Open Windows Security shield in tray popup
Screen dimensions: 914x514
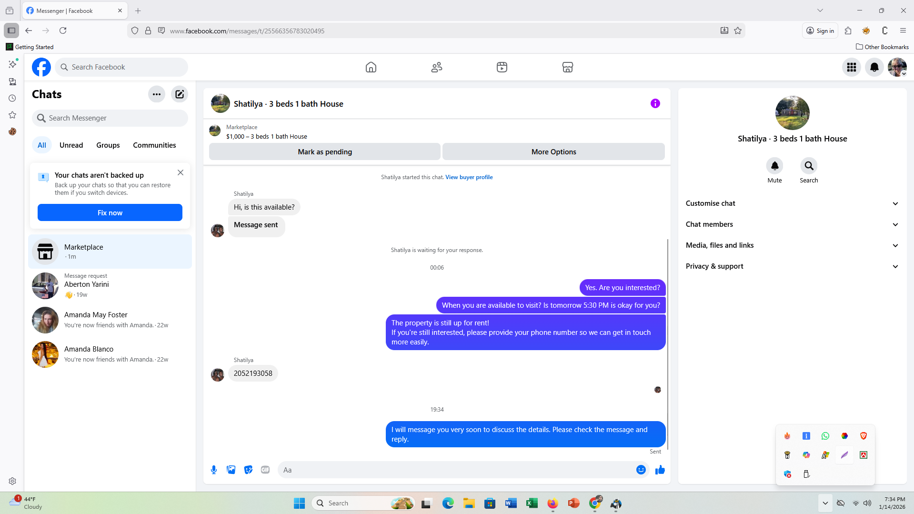coord(787,474)
